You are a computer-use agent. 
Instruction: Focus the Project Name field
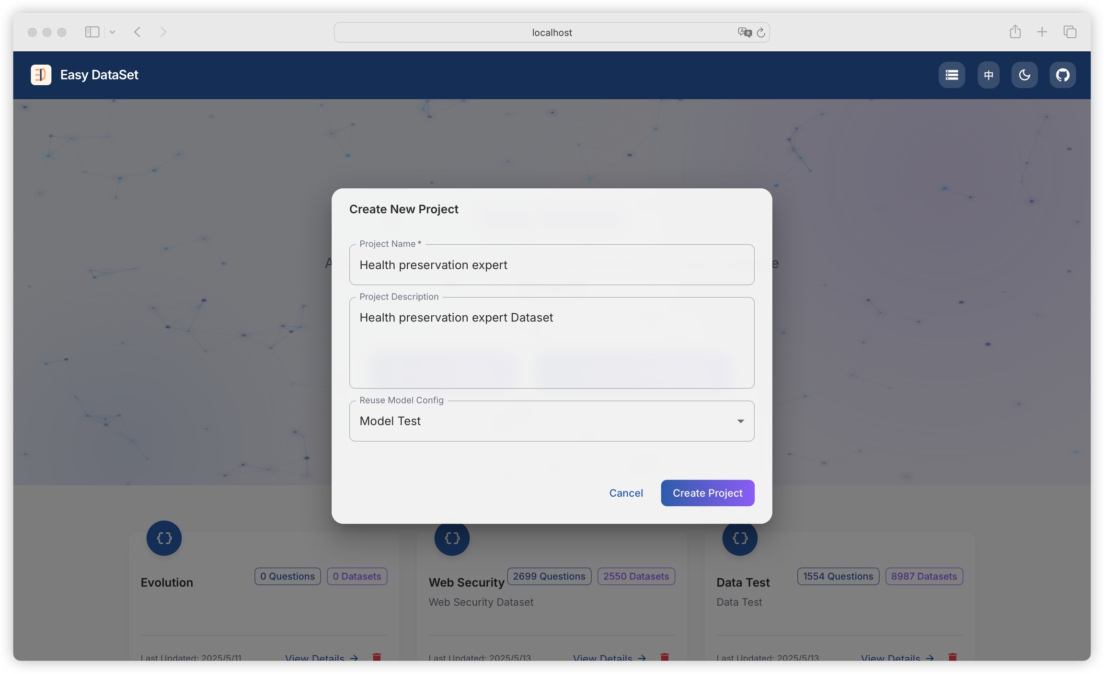551,265
